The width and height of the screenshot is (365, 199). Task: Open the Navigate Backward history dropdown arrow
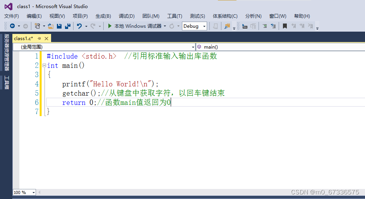pos(19,26)
